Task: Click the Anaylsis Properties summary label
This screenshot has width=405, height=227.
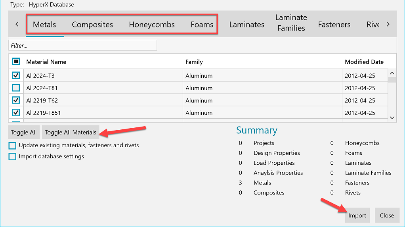Action: coord(278,173)
